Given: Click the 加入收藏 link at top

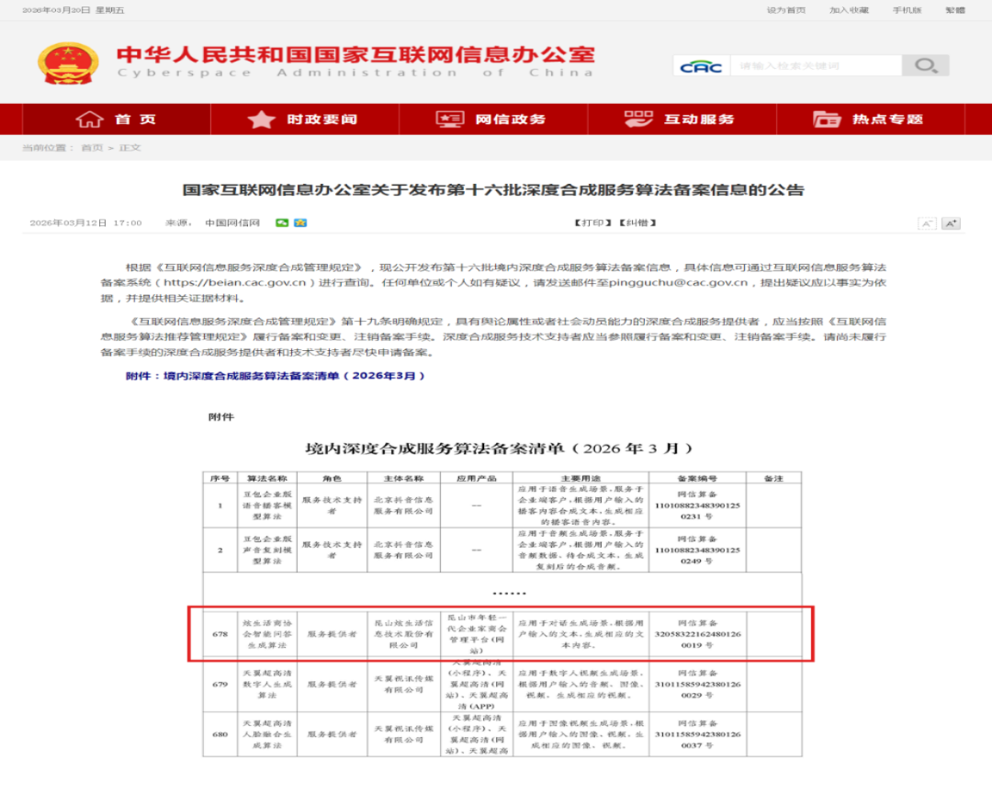Looking at the screenshot, I should [x=849, y=10].
